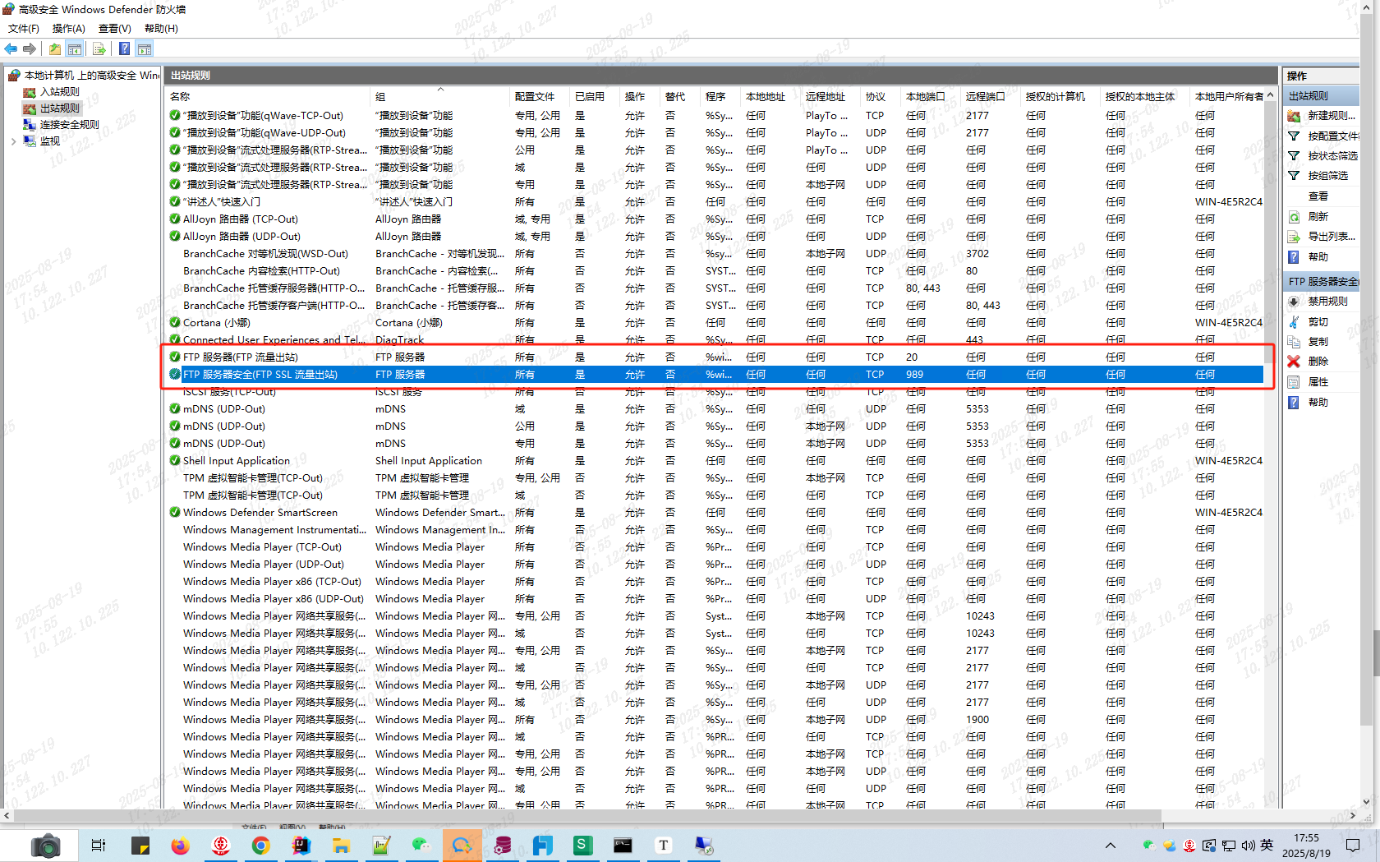
Task: Click the green 刷新 refresh icon
Action: pyautogui.click(x=1294, y=217)
